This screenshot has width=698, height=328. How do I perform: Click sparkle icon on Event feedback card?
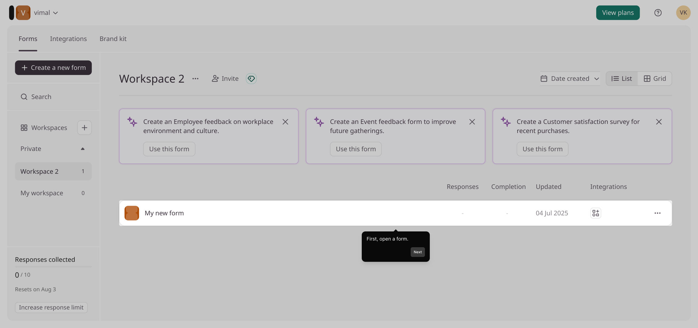319,121
